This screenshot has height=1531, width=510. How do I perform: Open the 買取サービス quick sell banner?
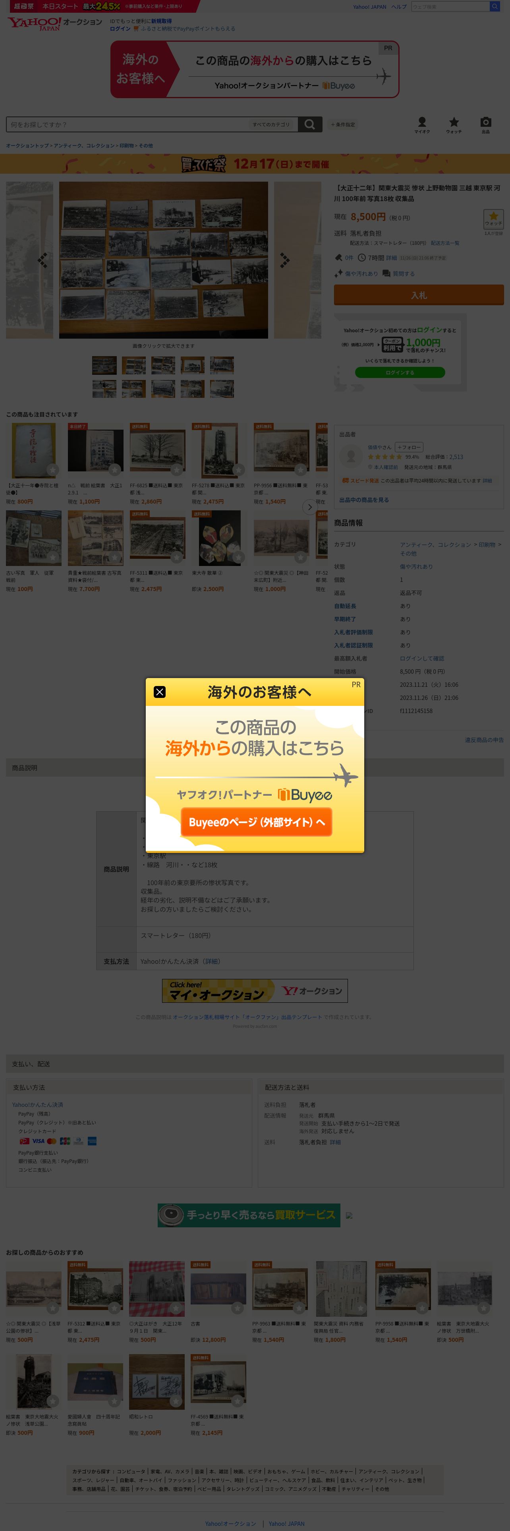point(249,1215)
